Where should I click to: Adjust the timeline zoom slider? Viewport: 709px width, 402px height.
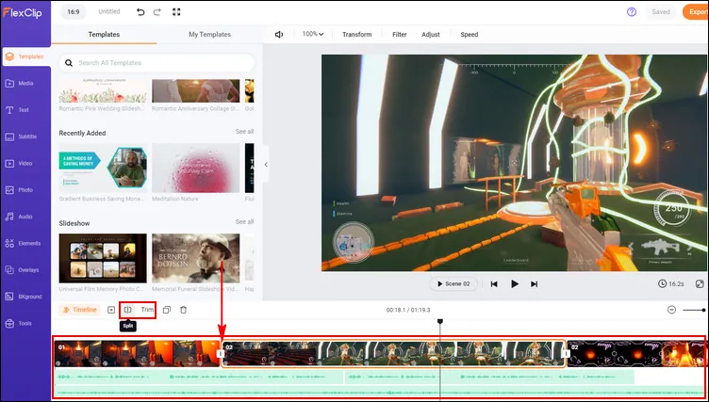click(x=695, y=310)
